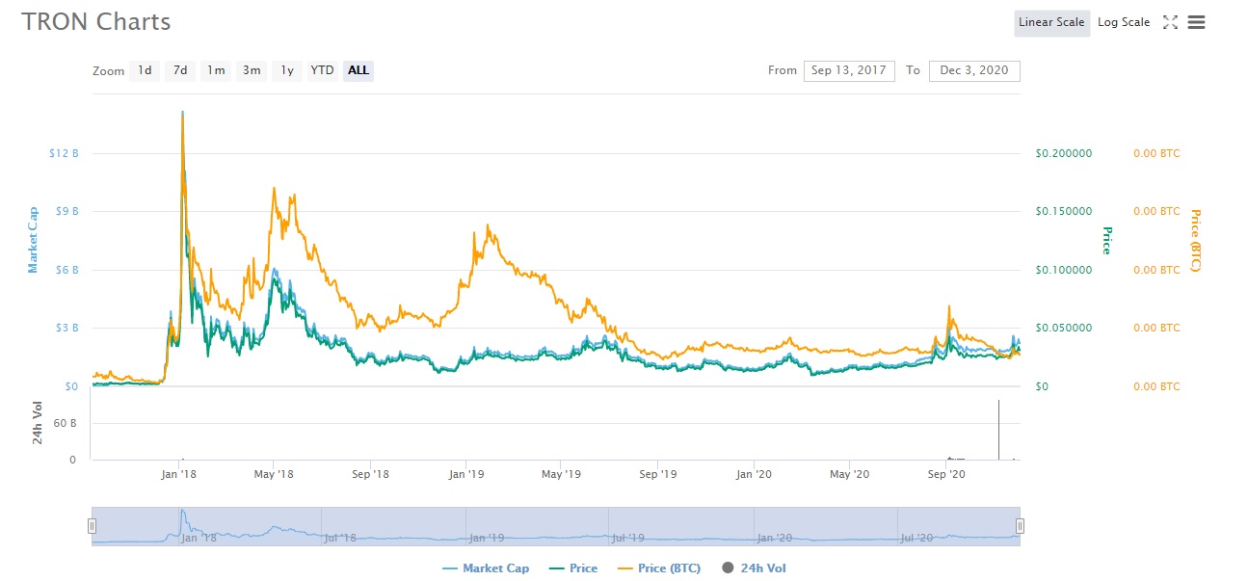Click the May '19 x-axis label

pos(561,474)
